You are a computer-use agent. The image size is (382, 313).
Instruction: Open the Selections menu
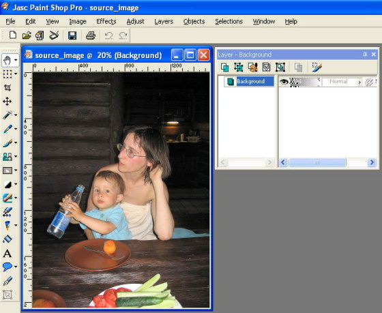[229, 21]
